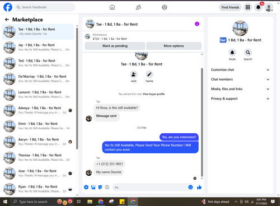Image resolution: width=280 pixels, height=206 pixels.
Task: Open the purple conversation info icon
Action: coord(197,24)
